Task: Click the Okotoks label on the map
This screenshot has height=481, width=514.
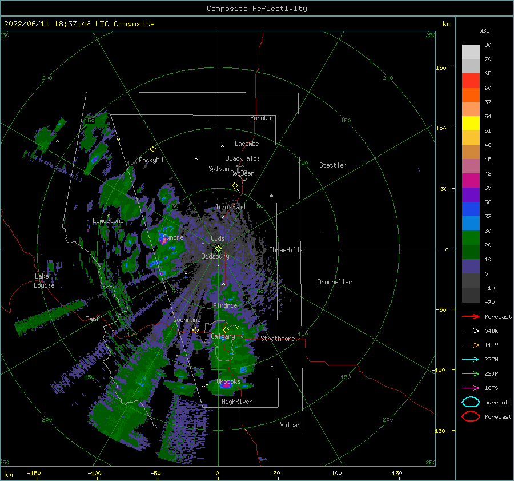Action: (x=228, y=381)
